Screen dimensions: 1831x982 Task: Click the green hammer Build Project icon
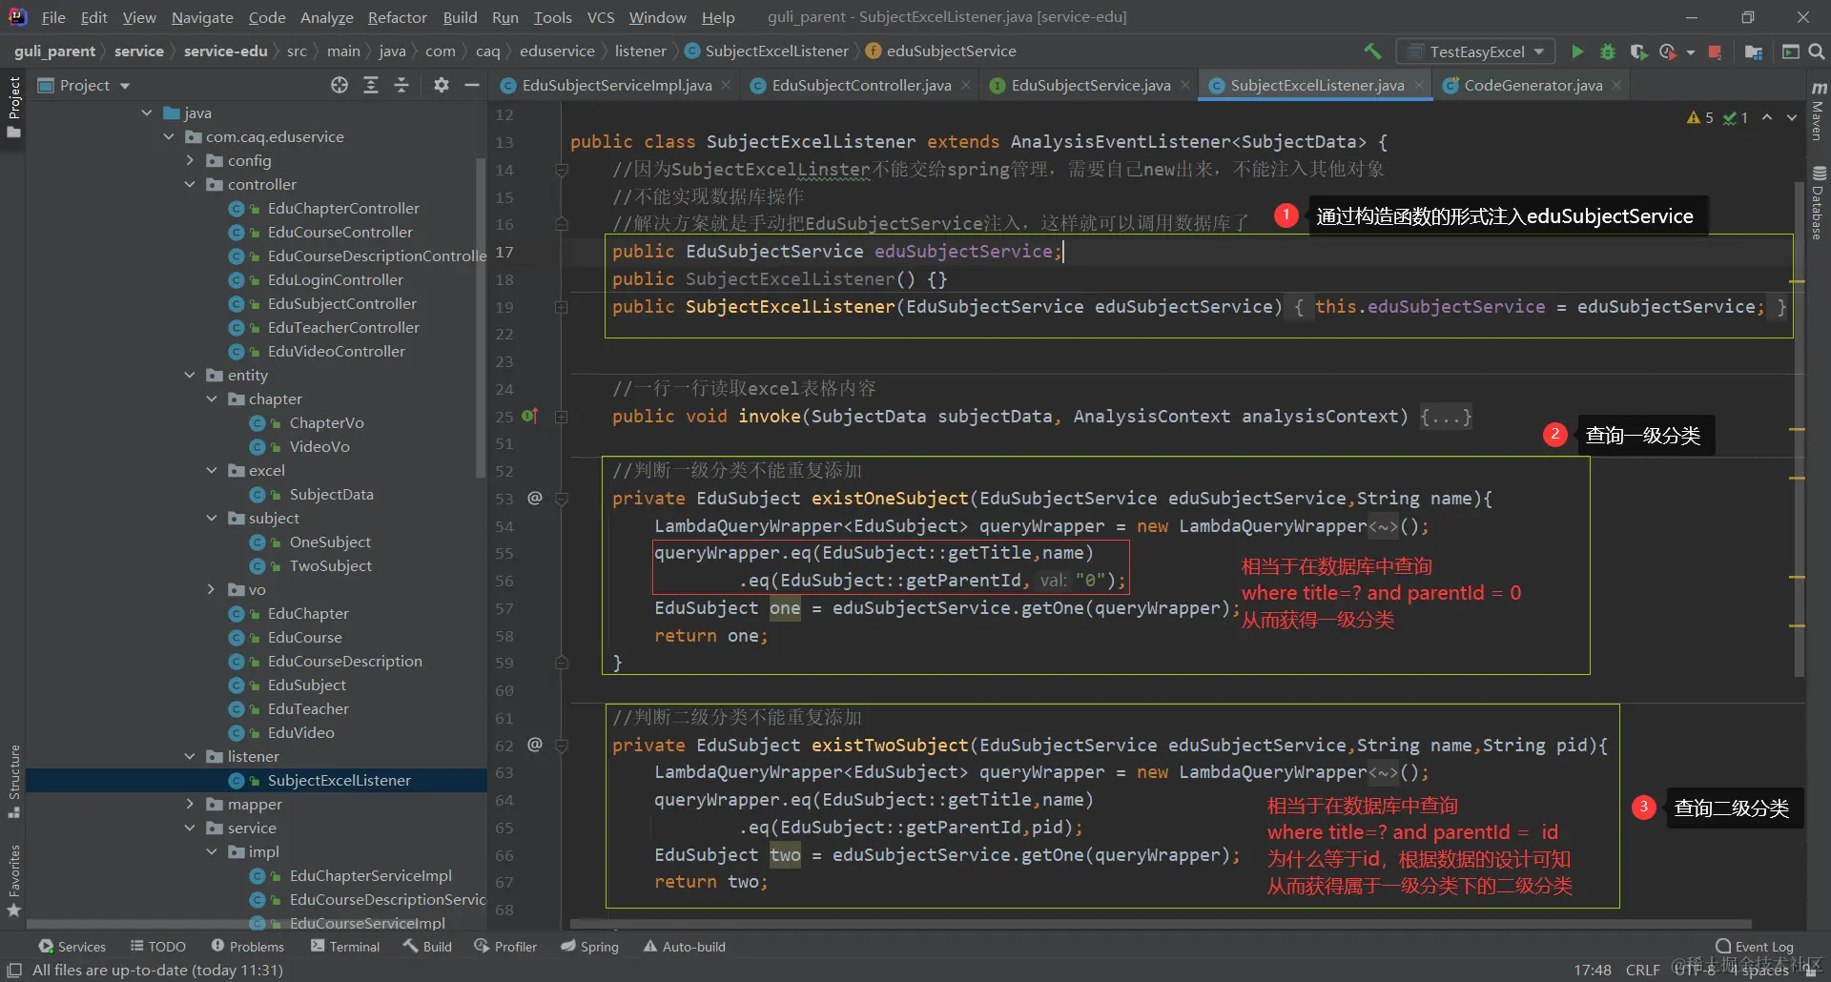tap(1372, 51)
